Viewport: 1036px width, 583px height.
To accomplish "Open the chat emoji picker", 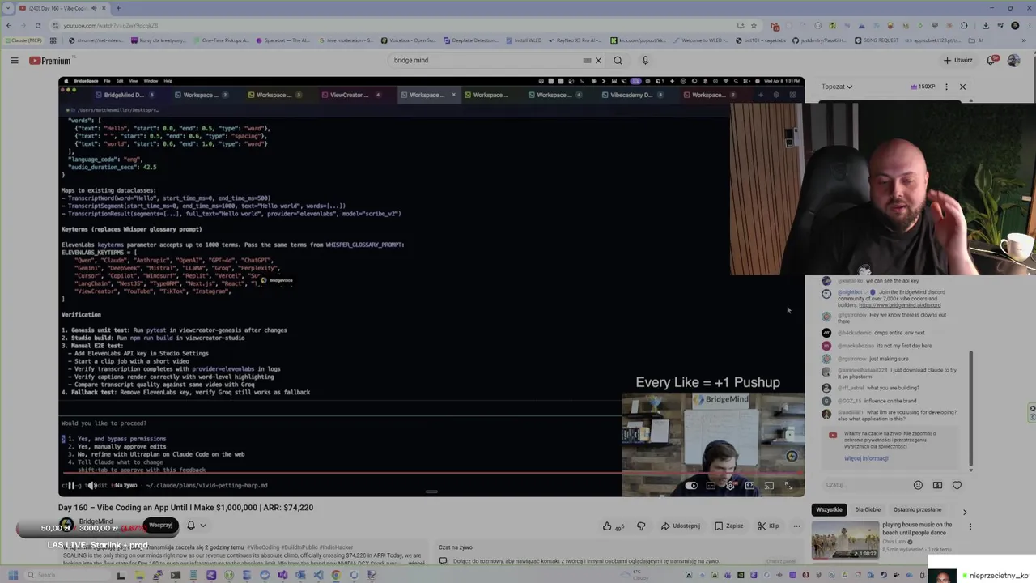I will (x=918, y=485).
